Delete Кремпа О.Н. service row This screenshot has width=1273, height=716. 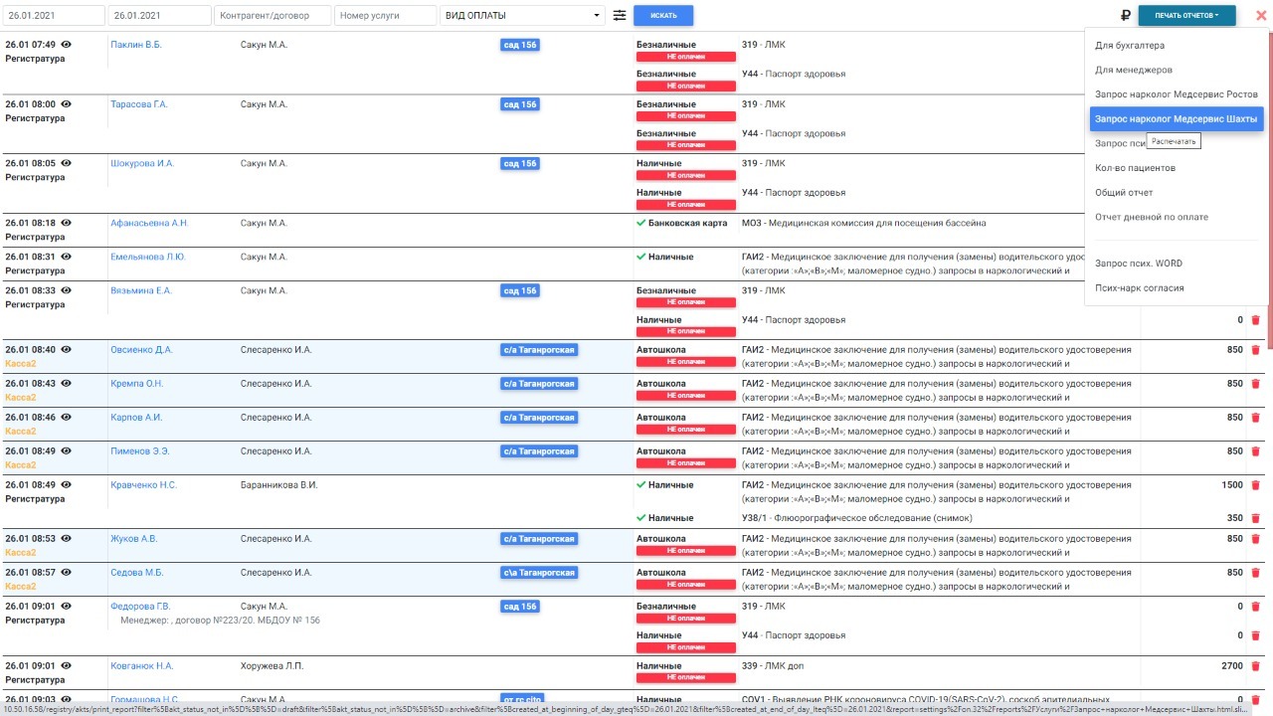coord(1255,384)
